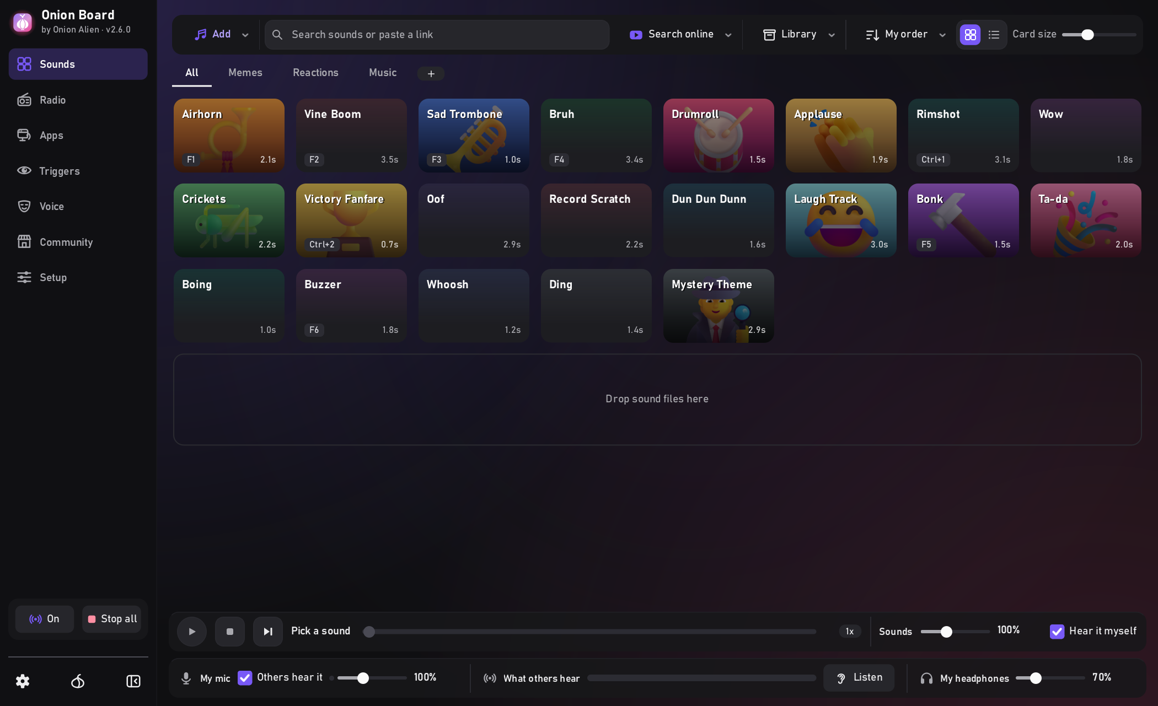Skip to next sound button
The height and width of the screenshot is (706, 1158).
click(x=268, y=632)
